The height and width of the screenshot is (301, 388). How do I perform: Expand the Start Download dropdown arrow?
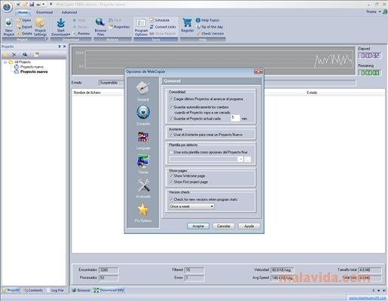[69, 35]
